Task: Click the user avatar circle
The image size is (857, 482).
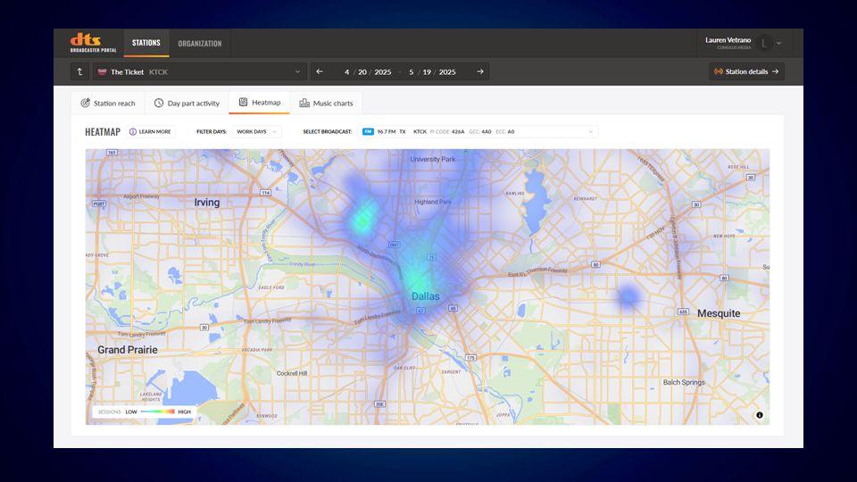Action: tap(765, 43)
